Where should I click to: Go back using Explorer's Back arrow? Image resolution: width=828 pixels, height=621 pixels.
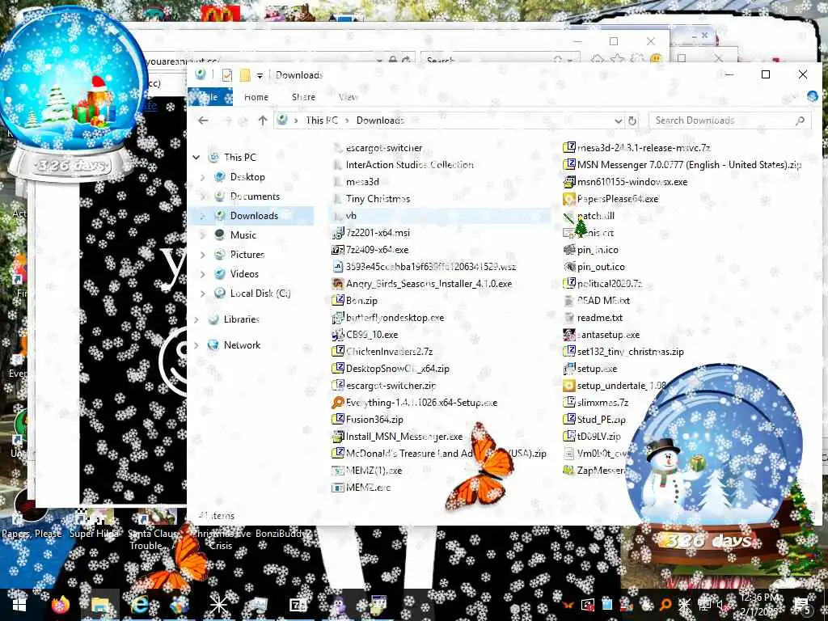pyautogui.click(x=203, y=120)
